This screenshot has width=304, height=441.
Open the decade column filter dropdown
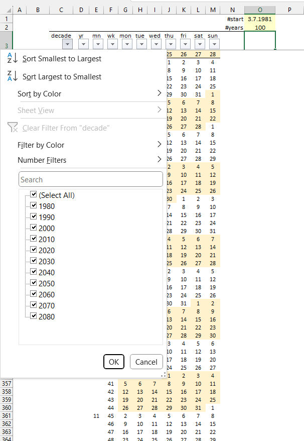coord(68,44)
